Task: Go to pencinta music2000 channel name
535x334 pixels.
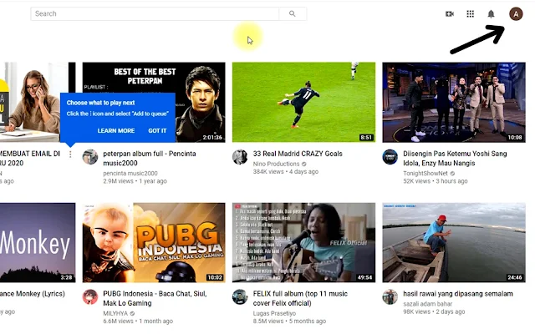Action: (x=130, y=174)
